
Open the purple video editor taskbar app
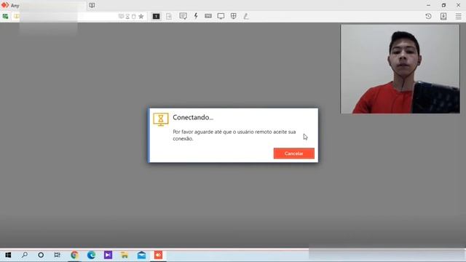click(108, 255)
